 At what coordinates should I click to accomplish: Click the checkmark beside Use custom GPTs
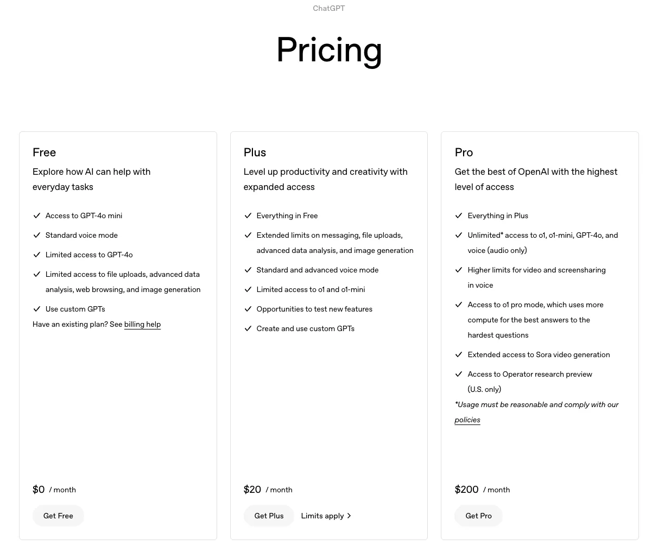click(x=37, y=309)
